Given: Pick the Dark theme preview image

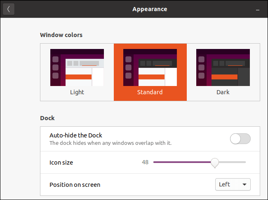Looking at the screenshot, I should coord(223,67).
